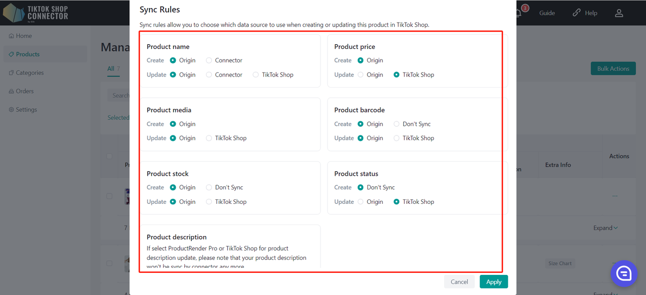Open the user account profile icon
The height and width of the screenshot is (295, 646).
[619, 13]
